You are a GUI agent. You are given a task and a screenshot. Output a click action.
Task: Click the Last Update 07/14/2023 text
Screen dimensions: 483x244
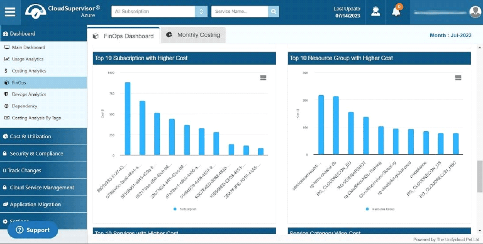click(x=347, y=12)
